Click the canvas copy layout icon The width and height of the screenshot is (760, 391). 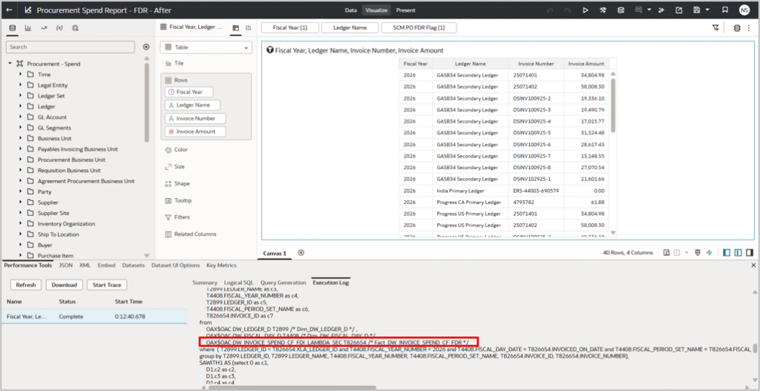pos(666,252)
